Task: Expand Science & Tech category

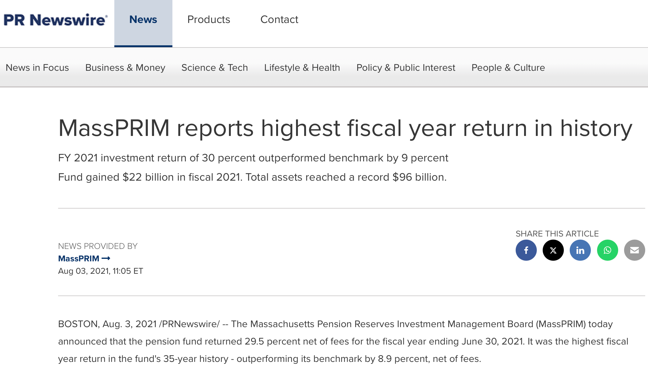Action: (x=214, y=68)
